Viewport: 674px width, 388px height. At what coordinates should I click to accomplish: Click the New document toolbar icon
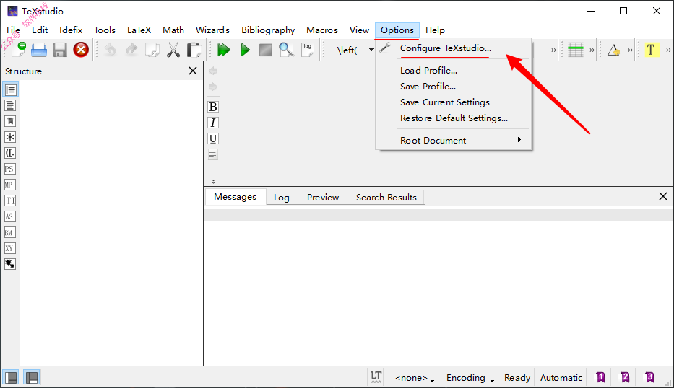pos(19,50)
